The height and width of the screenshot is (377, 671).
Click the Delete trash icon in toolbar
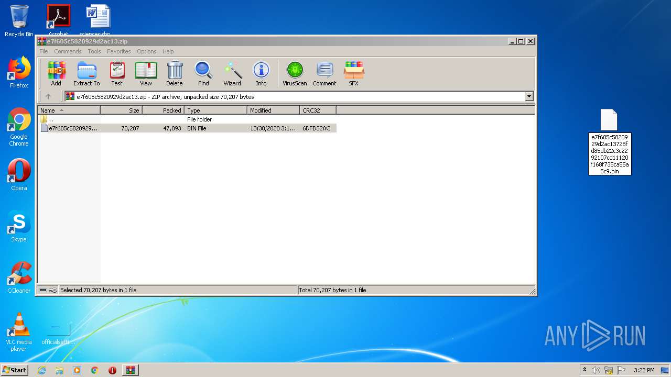(175, 73)
